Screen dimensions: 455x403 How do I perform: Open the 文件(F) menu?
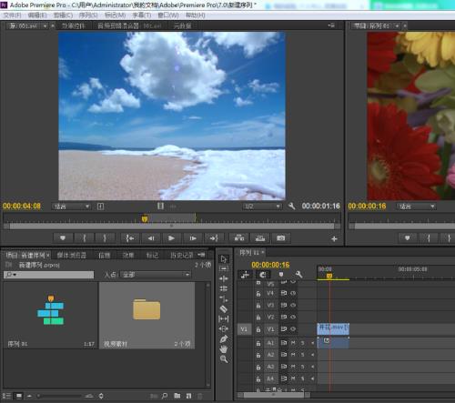click(x=12, y=15)
